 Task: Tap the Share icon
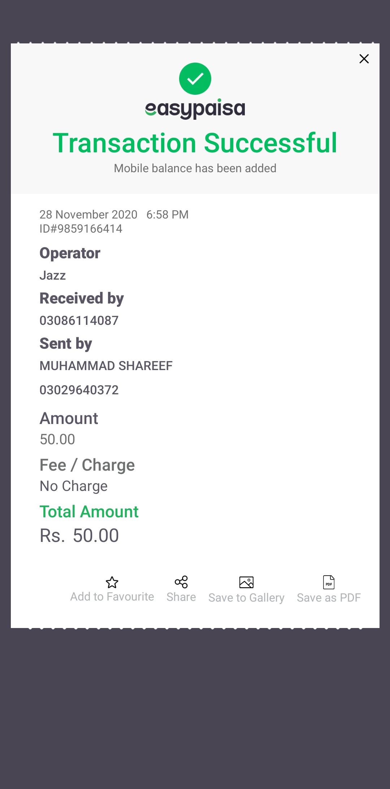pyautogui.click(x=181, y=582)
